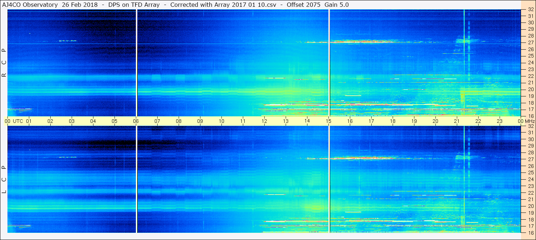The height and width of the screenshot is (240, 536).
Task: Pick hour 12 on the UTC axis
Action: tap(264, 121)
